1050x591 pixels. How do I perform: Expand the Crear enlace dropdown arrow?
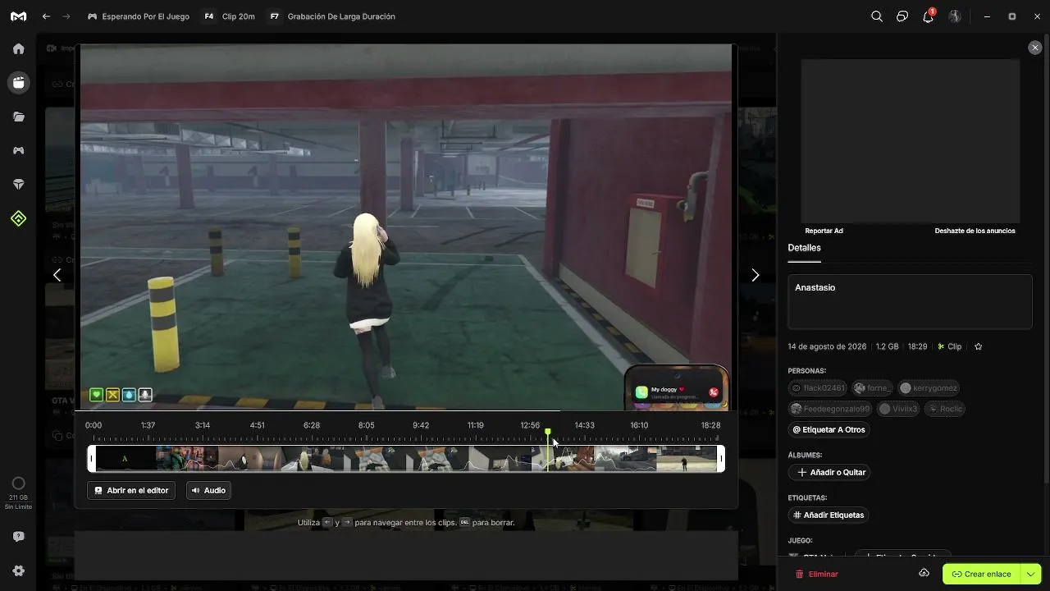coord(1031,574)
